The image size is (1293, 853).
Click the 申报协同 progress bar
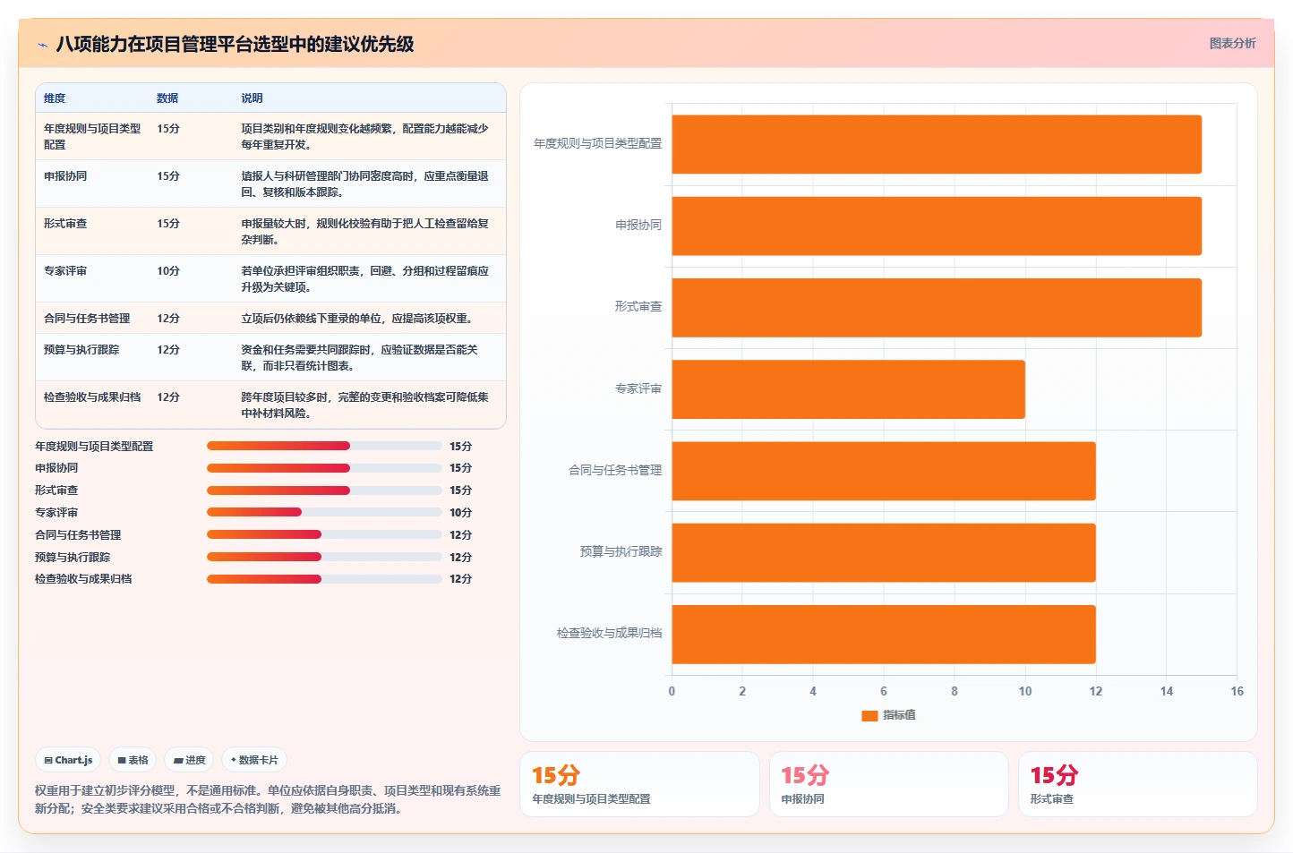[324, 468]
